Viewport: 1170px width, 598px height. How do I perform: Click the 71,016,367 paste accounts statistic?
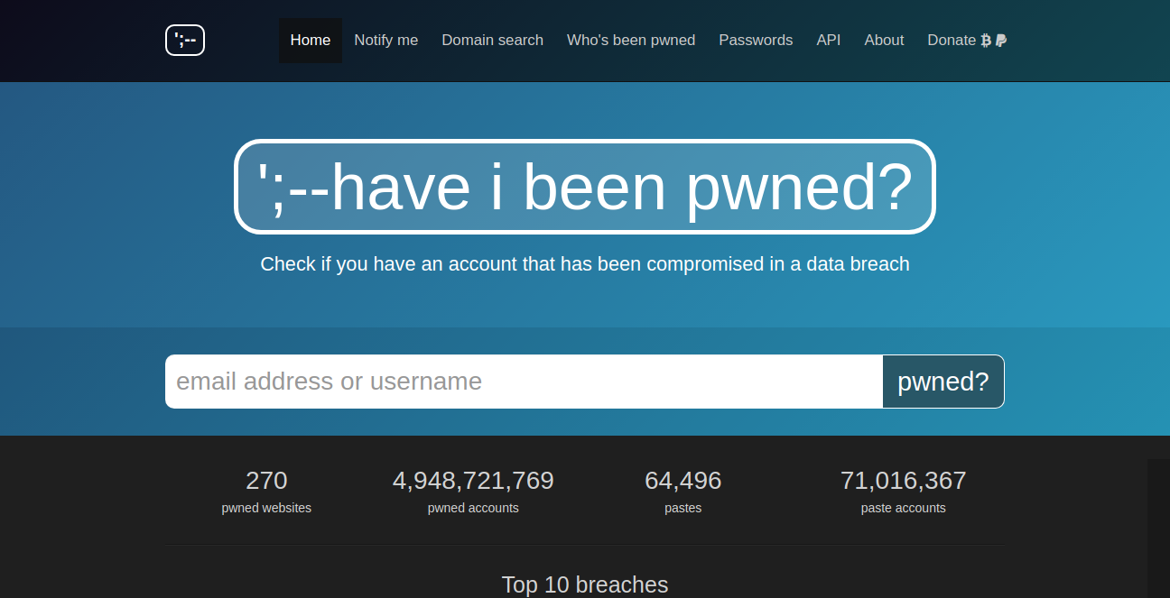coord(903,491)
